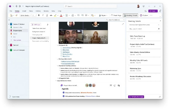Click Refresh all on page button
170x110 pixels.
(136, 97)
